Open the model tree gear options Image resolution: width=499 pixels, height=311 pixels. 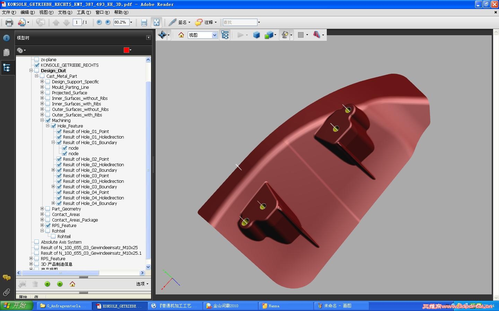(x=21, y=50)
